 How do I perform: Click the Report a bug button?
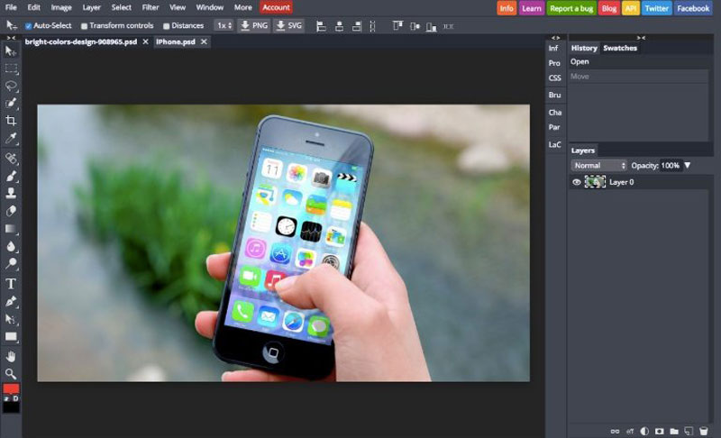click(x=571, y=8)
